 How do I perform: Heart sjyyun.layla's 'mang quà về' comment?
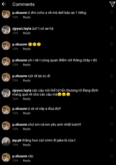pyautogui.click(x=111, y=92)
